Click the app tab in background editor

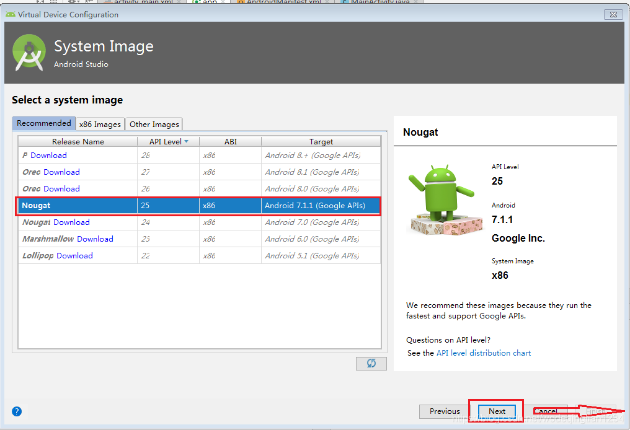coord(209,2)
